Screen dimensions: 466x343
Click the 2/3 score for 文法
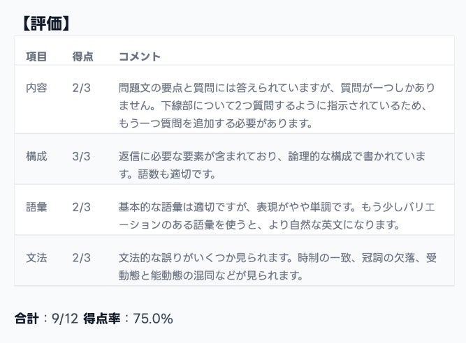81,258
